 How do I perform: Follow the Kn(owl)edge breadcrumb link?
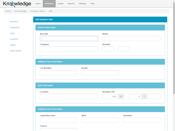pos(20,11)
